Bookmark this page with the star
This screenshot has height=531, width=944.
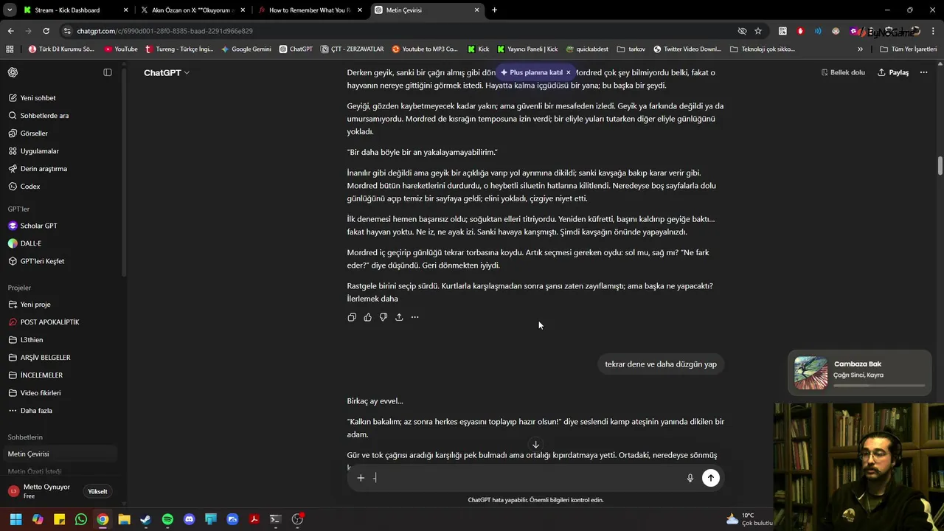click(757, 31)
